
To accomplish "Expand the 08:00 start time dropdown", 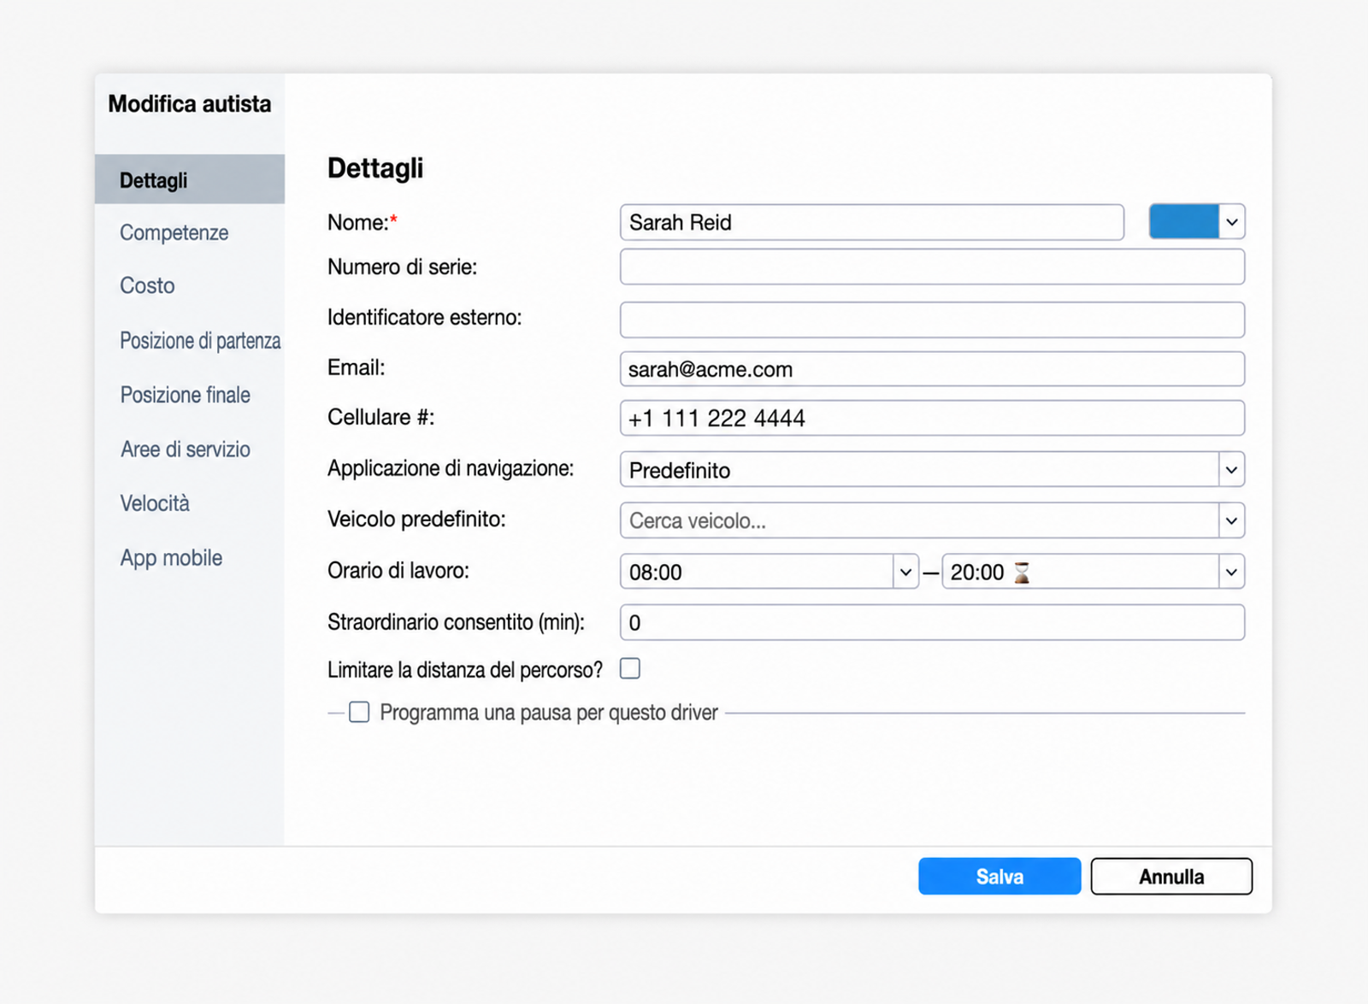I will tap(905, 572).
